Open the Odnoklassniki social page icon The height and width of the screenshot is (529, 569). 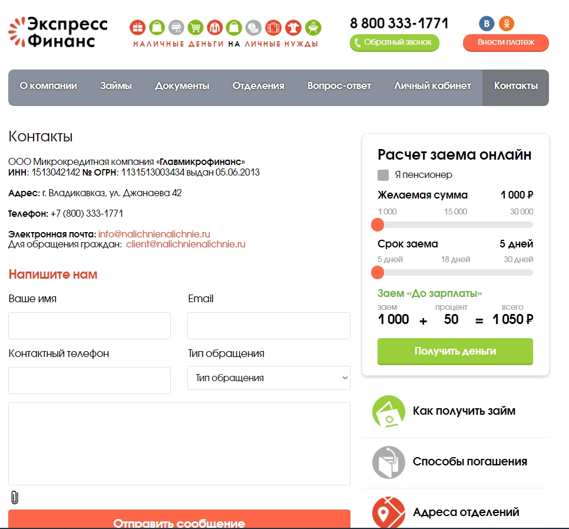(507, 24)
